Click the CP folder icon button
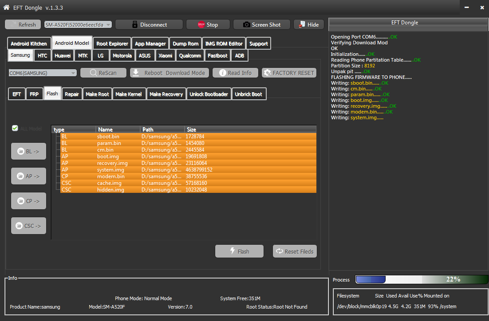 [20, 201]
